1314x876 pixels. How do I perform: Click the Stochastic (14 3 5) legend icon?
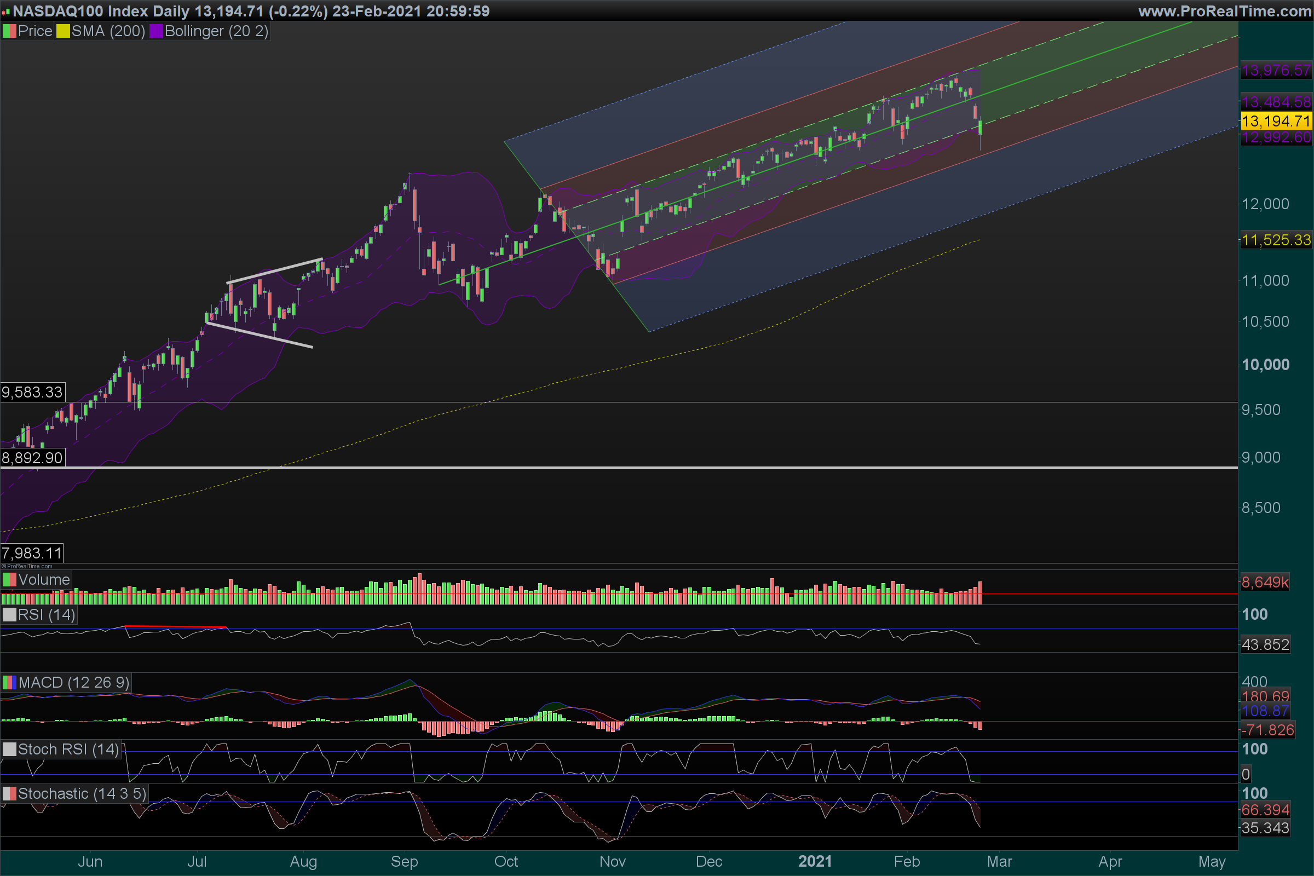click(x=9, y=793)
